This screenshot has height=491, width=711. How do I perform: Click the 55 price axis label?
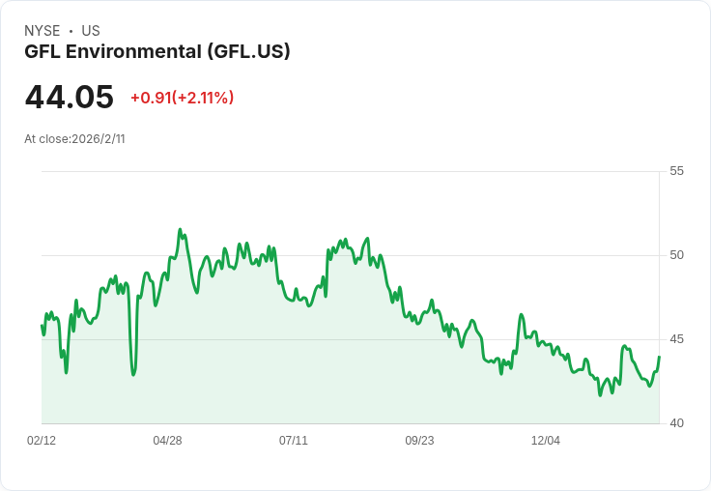pyautogui.click(x=676, y=171)
